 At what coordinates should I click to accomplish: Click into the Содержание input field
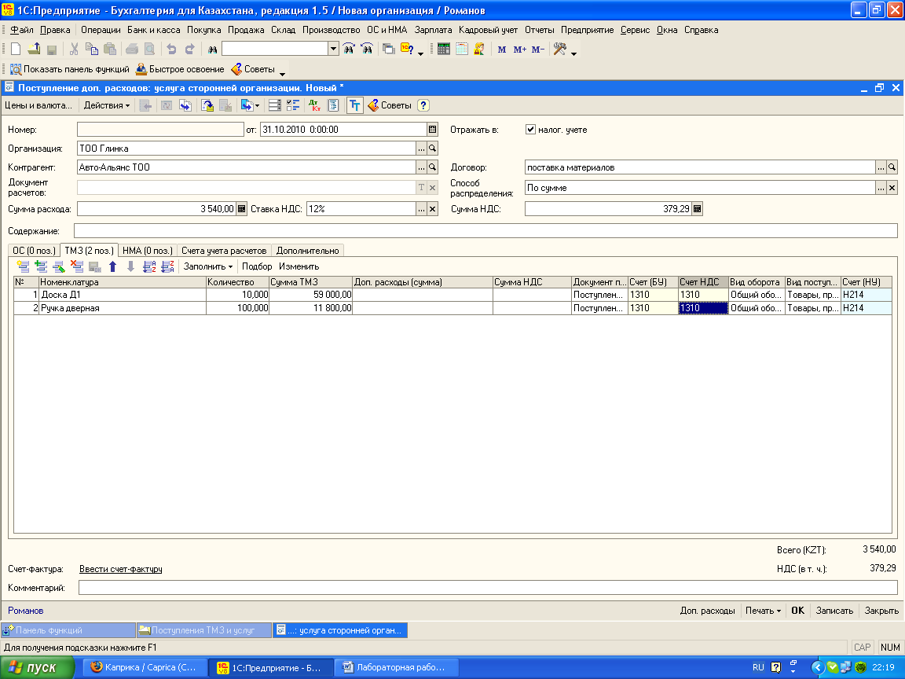(x=486, y=231)
